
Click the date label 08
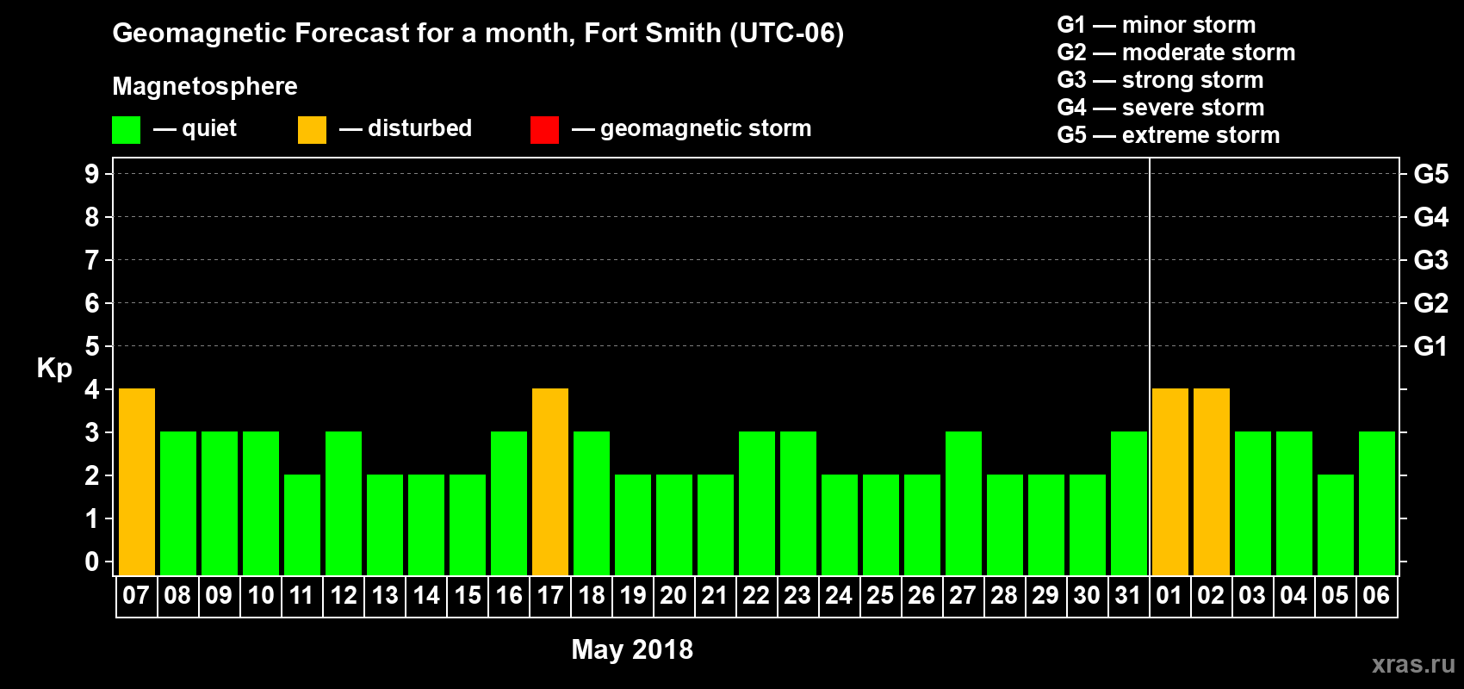click(177, 596)
